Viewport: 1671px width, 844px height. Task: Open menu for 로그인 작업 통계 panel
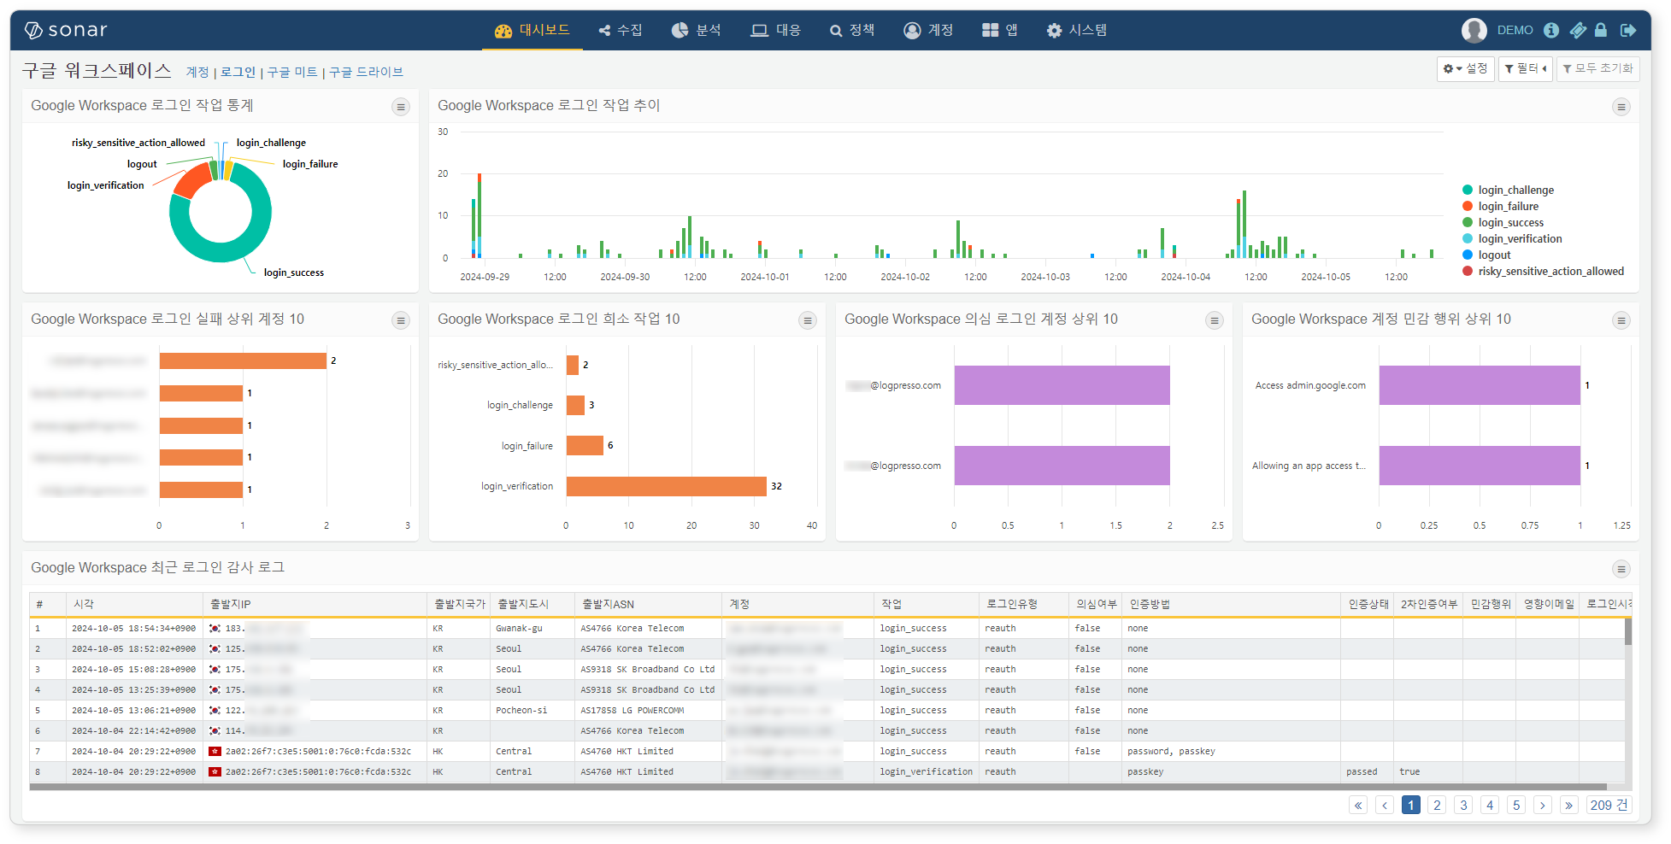coord(401,107)
